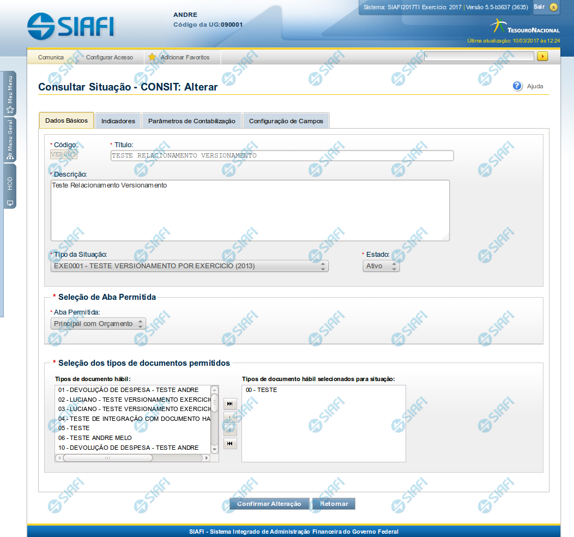
Task: Open the Estado dropdown
Action: (x=381, y=266)
